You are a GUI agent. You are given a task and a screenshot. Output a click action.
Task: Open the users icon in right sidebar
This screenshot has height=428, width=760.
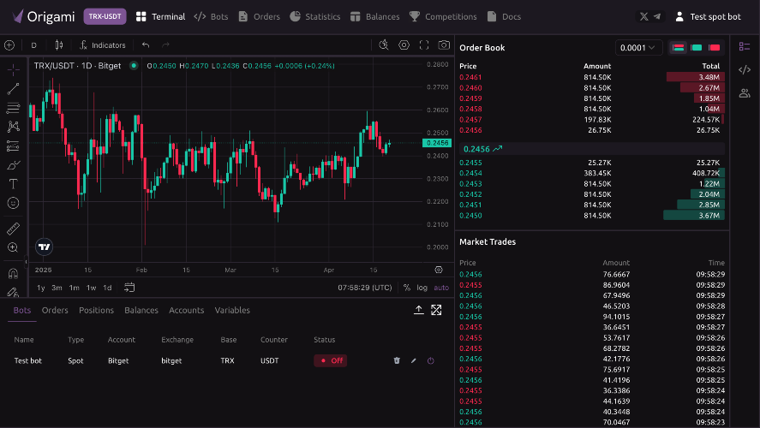click(745, 93)
